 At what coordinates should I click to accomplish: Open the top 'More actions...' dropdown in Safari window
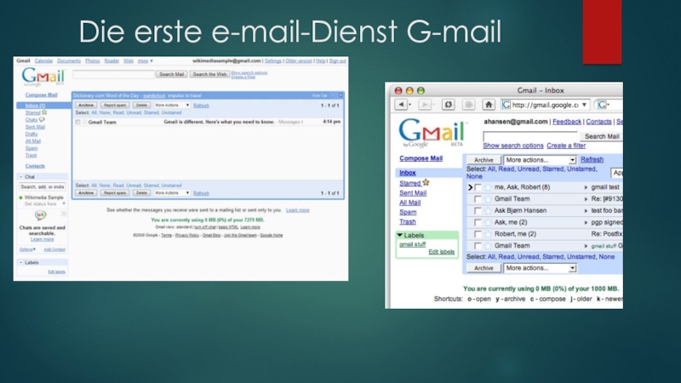click(540, 160)
